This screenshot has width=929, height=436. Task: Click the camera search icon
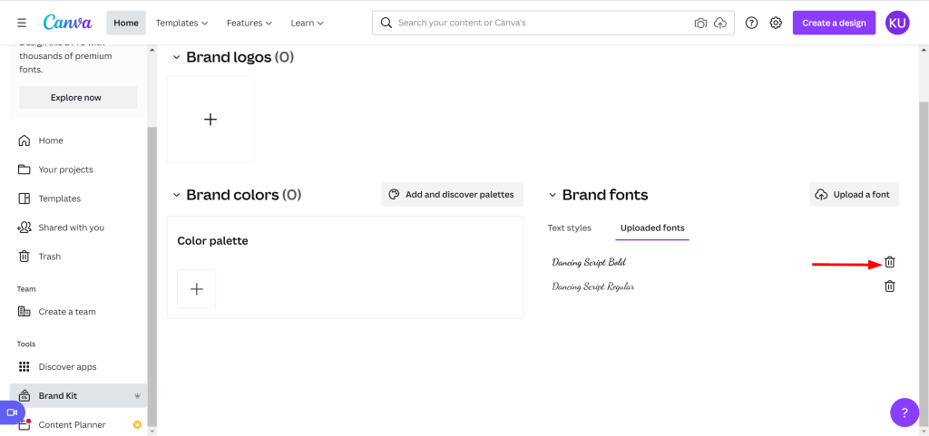pos(700,23)
